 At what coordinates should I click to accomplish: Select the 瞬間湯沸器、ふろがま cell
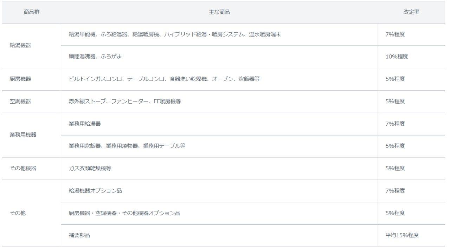(219, 57)
